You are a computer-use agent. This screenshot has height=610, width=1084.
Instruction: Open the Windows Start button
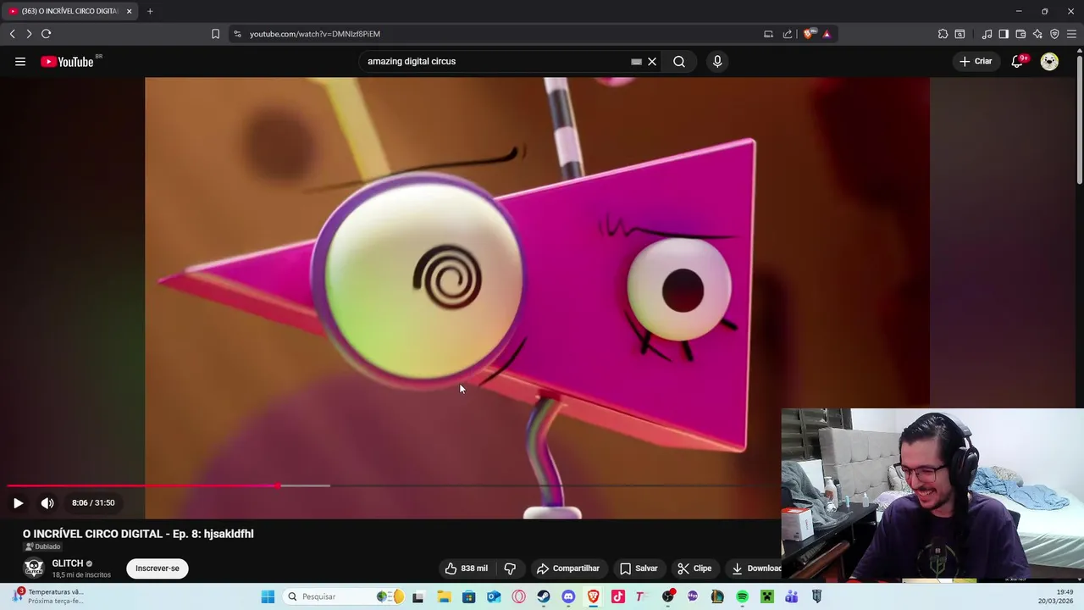point(268,596)
